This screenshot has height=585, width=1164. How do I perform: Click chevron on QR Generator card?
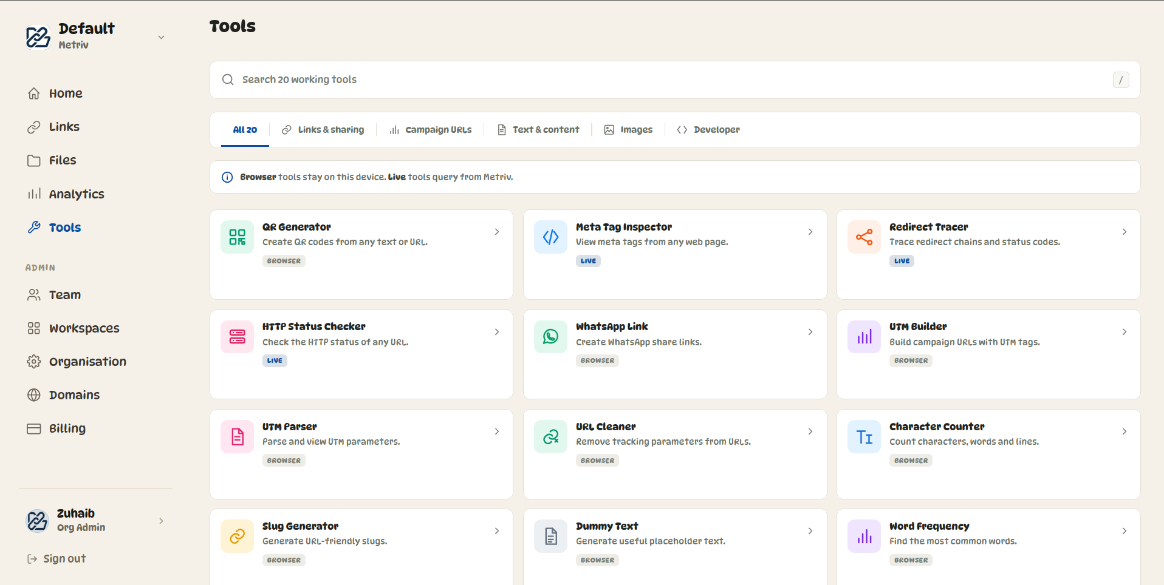pyautogui.click(x=497, y=232)
